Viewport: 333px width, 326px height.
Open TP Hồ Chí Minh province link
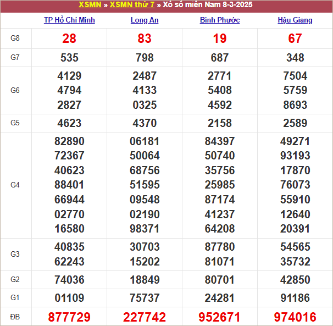pyautogui.click(x=69, y=20)
